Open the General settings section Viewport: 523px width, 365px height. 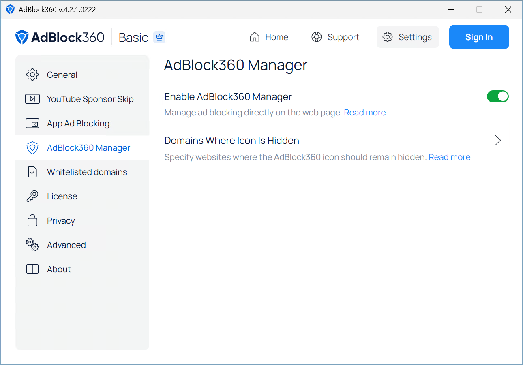[82, 75]
